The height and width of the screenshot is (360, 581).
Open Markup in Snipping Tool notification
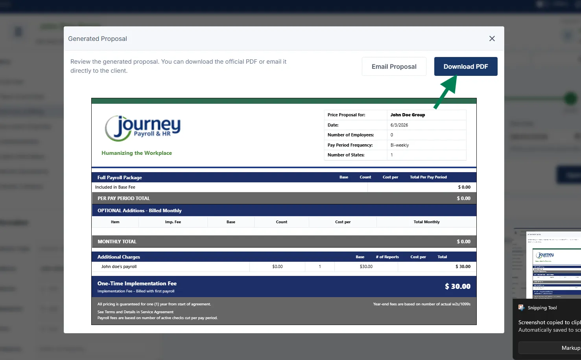[550, 348]
